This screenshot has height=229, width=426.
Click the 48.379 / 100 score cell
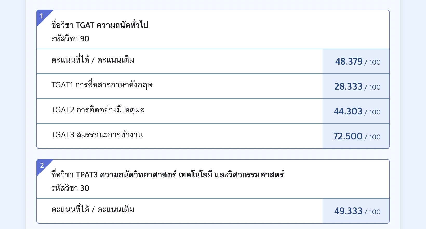tap(356, 62)
